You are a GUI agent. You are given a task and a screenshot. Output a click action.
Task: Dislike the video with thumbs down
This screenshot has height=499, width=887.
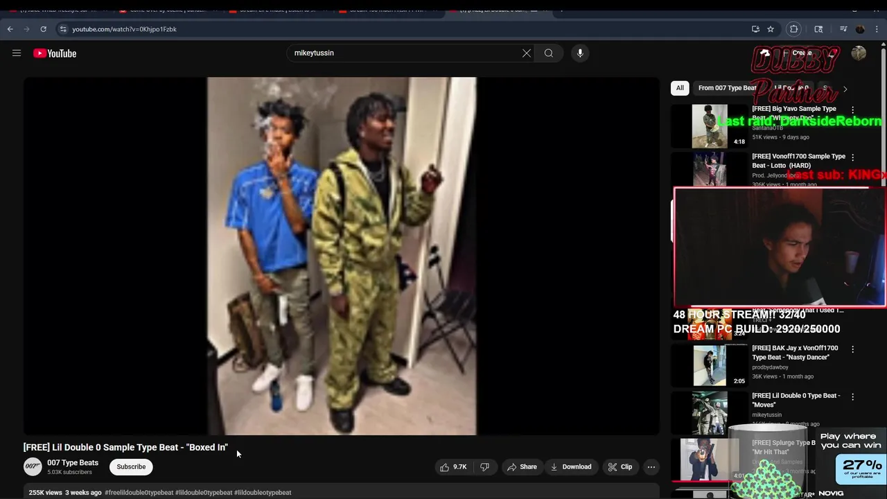(485, 467)
